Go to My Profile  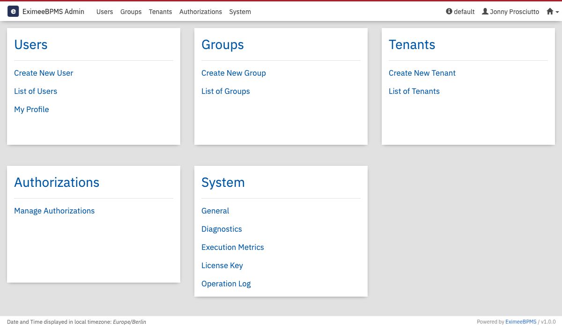pos(31,109)
